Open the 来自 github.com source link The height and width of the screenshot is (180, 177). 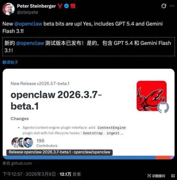click(17, 163)
